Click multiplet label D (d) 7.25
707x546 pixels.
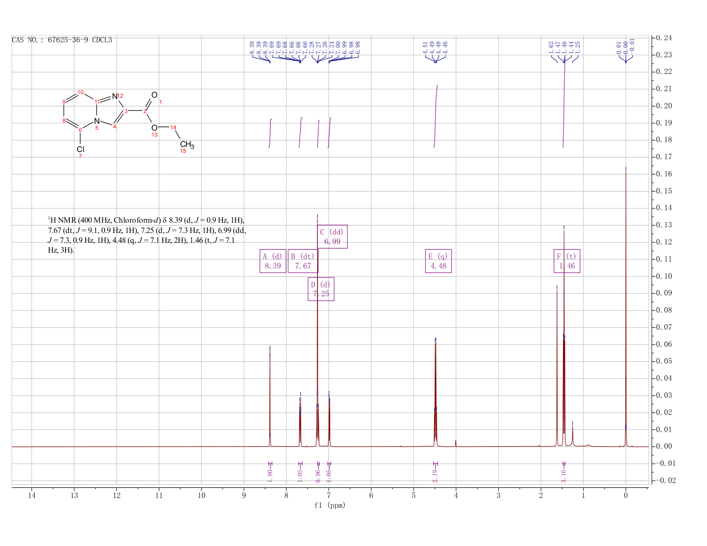pyautogui.click(x=321, y=289)
